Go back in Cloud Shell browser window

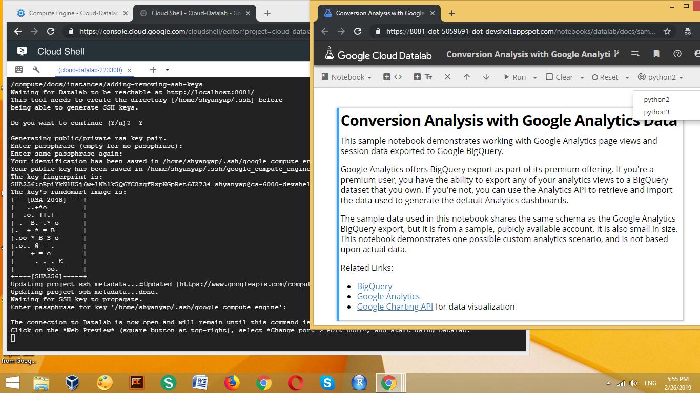tap(18, 31)
